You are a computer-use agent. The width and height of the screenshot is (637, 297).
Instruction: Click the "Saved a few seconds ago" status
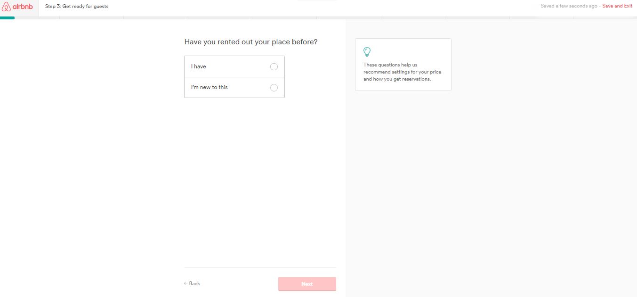point(569,6)
